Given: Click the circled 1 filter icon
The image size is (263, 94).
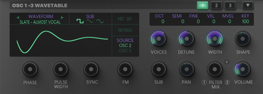Looking at the screenshot, I should click(204, 82).
